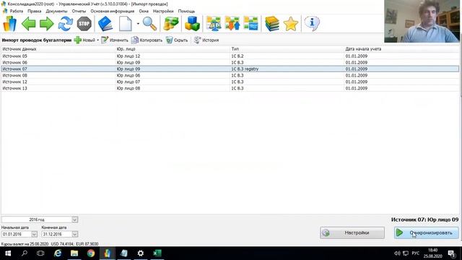The image size is (462, 260).
Task: Open the Помощь menu
Action: [x=186, y=11]
